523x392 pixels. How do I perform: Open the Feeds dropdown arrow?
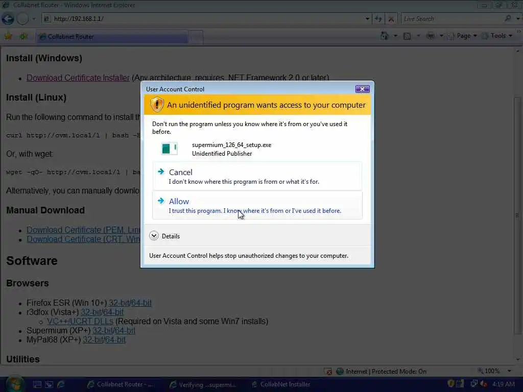coord(418,36)
